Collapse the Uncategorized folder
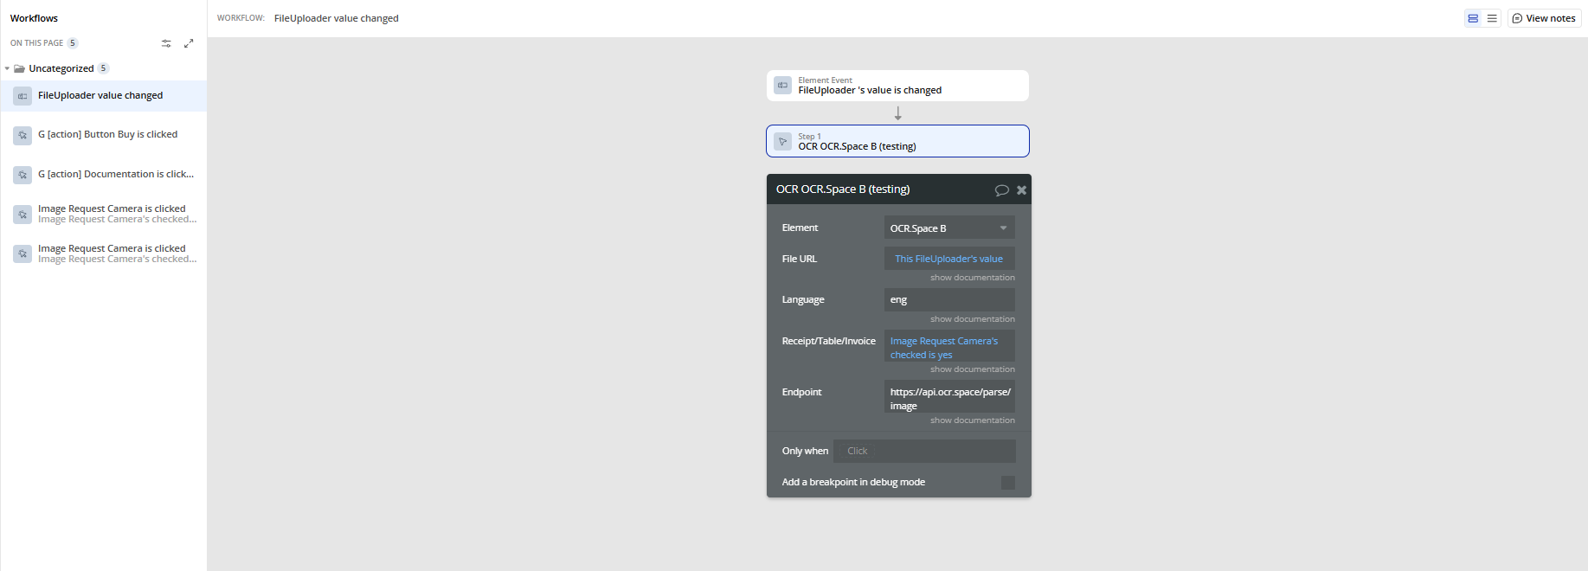The image size is (1588, 571). tap(8, 68)
